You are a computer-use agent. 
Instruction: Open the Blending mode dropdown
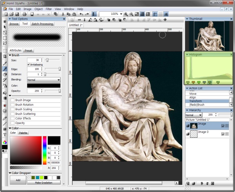click(x=43, y=79)
